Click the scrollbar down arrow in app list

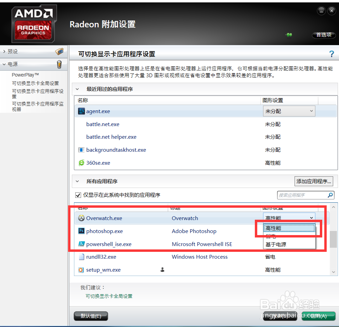(334, 272)
